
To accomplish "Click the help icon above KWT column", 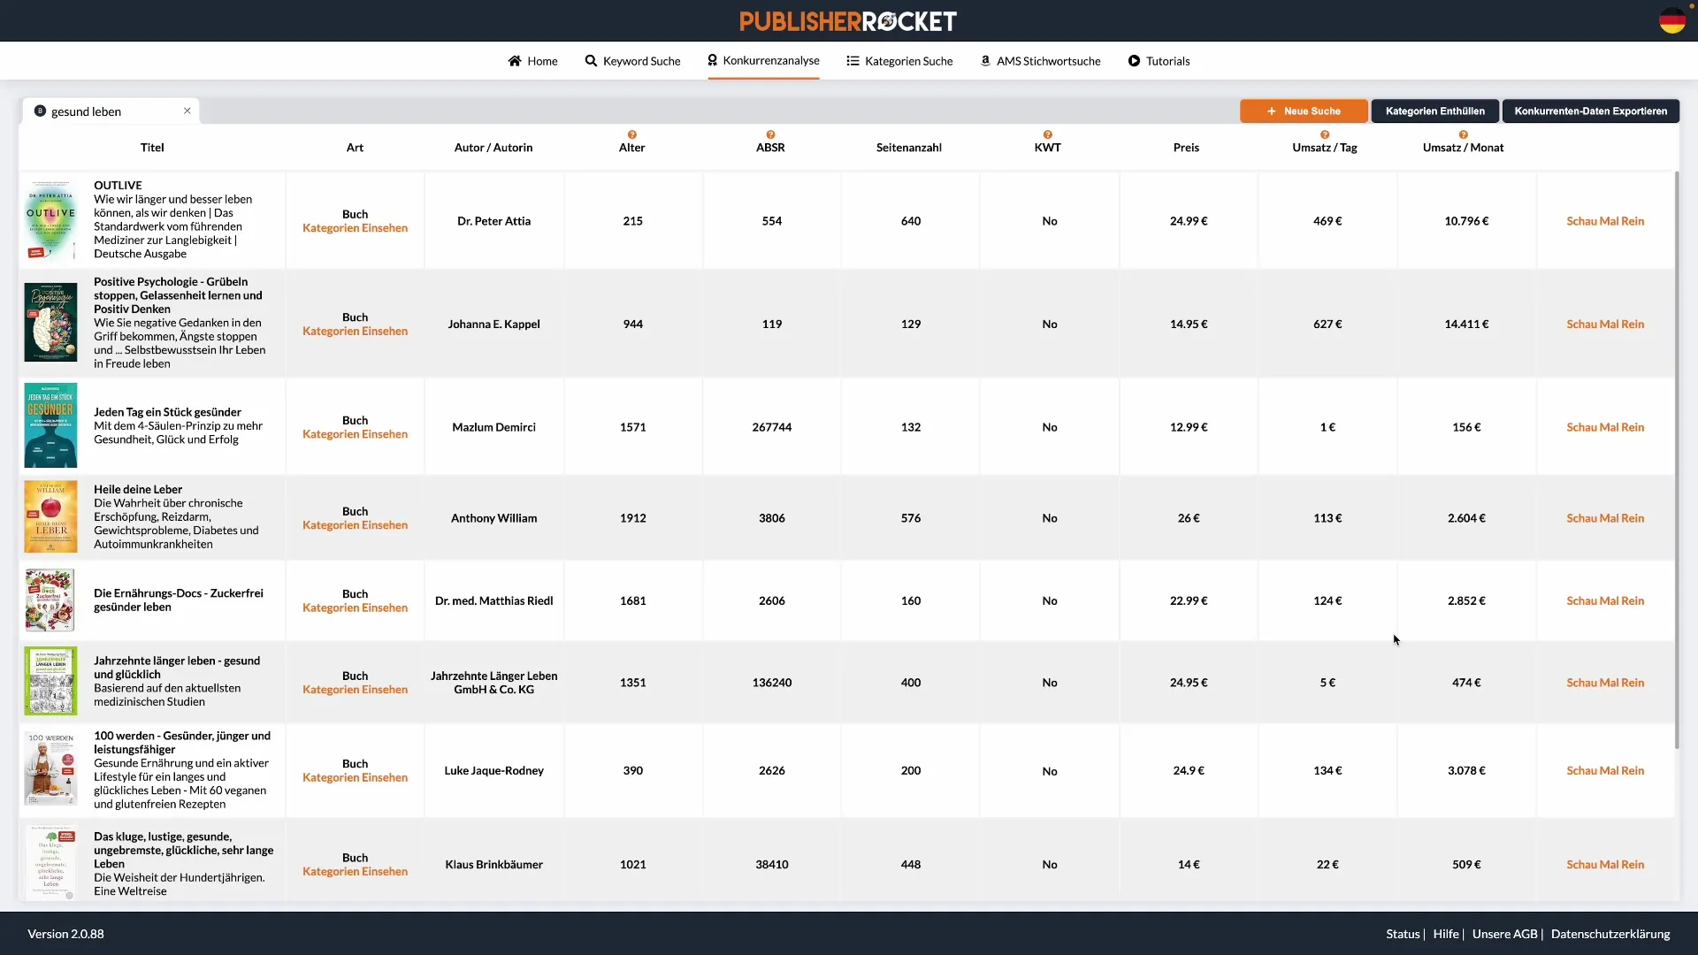I will (x=1048, y=135).
